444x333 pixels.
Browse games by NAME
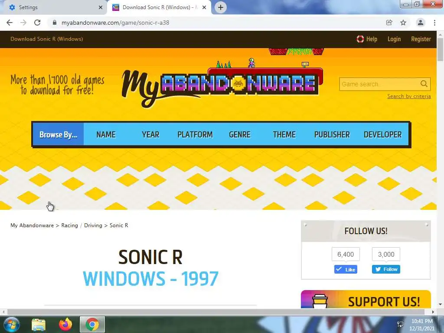pyautogui.click(x=106, y=134)
